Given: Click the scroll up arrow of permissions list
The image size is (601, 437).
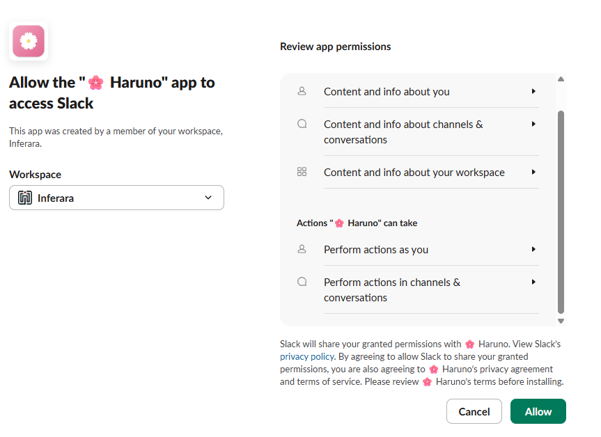Looking at the screenshot, I should click(x=561, y=79).
